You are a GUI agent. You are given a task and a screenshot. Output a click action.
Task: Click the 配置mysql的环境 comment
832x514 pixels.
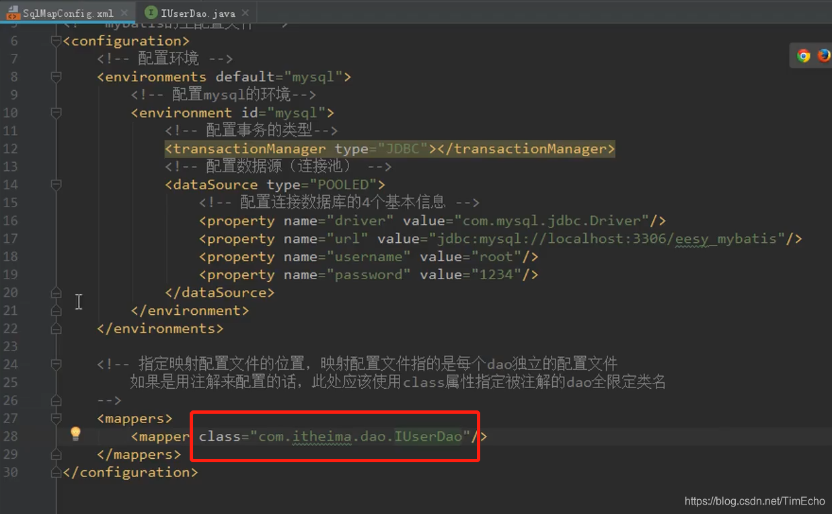[223, 95]
